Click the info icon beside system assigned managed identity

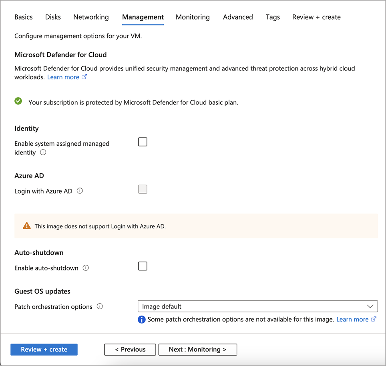[x=43, y=152]
